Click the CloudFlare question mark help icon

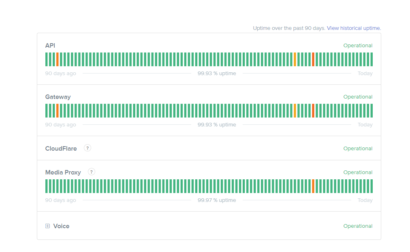(x=87, y=148)
